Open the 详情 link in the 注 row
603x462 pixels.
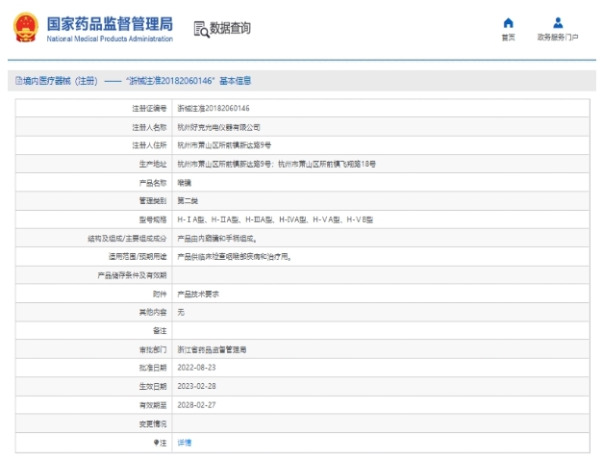coord(185,442)
